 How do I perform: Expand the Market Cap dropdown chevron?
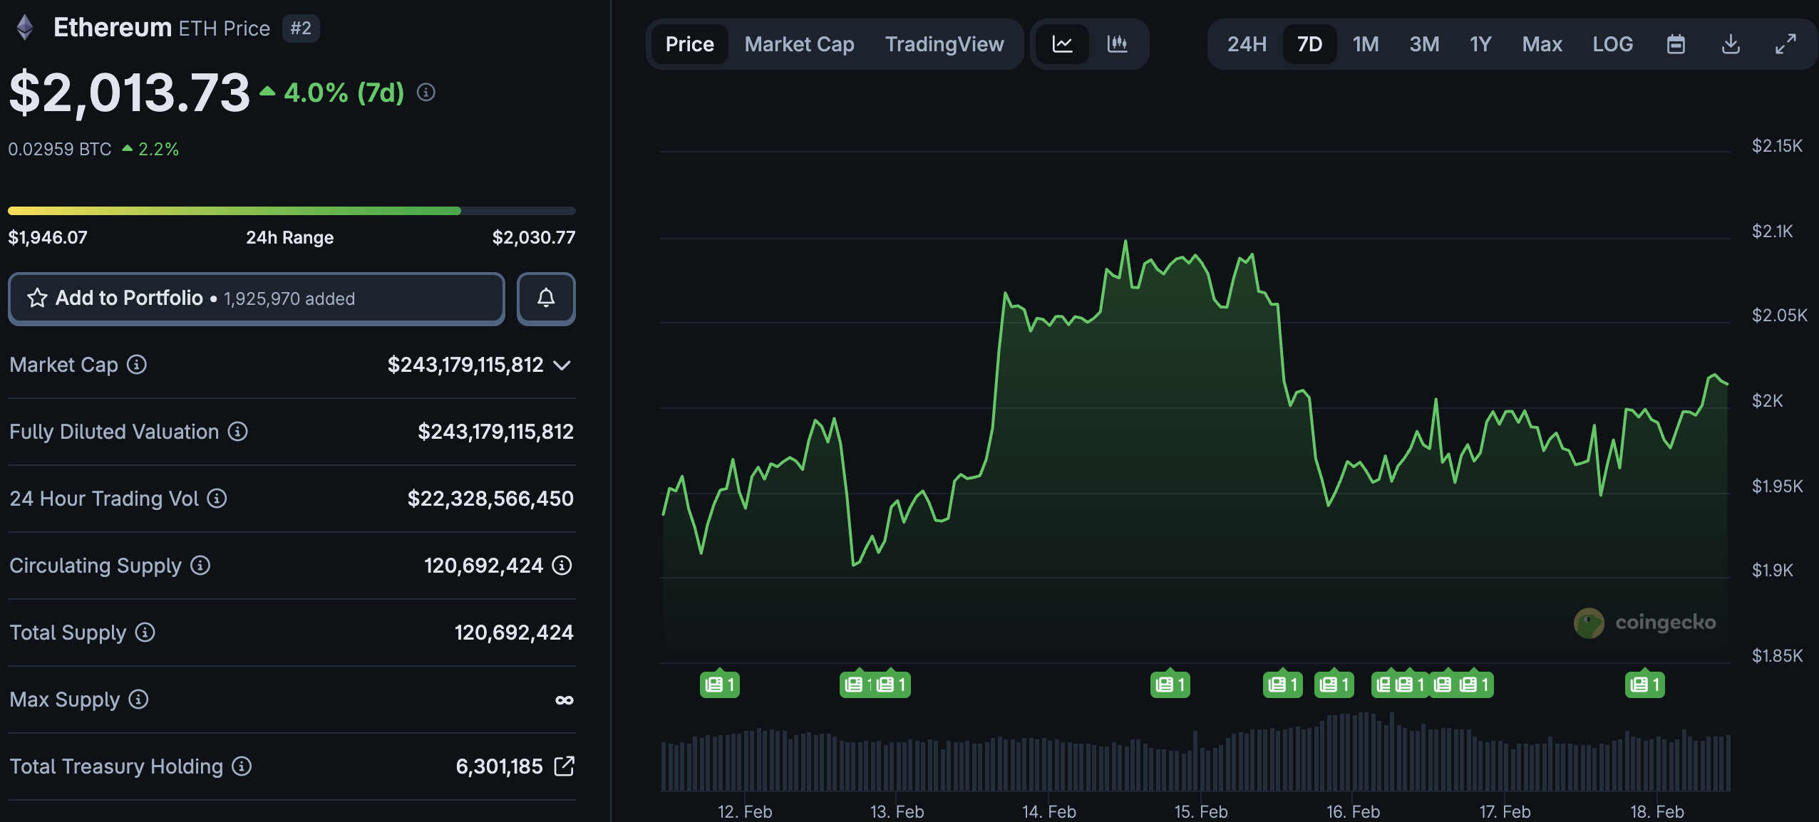pyautogui.click(x=562, y=365)
